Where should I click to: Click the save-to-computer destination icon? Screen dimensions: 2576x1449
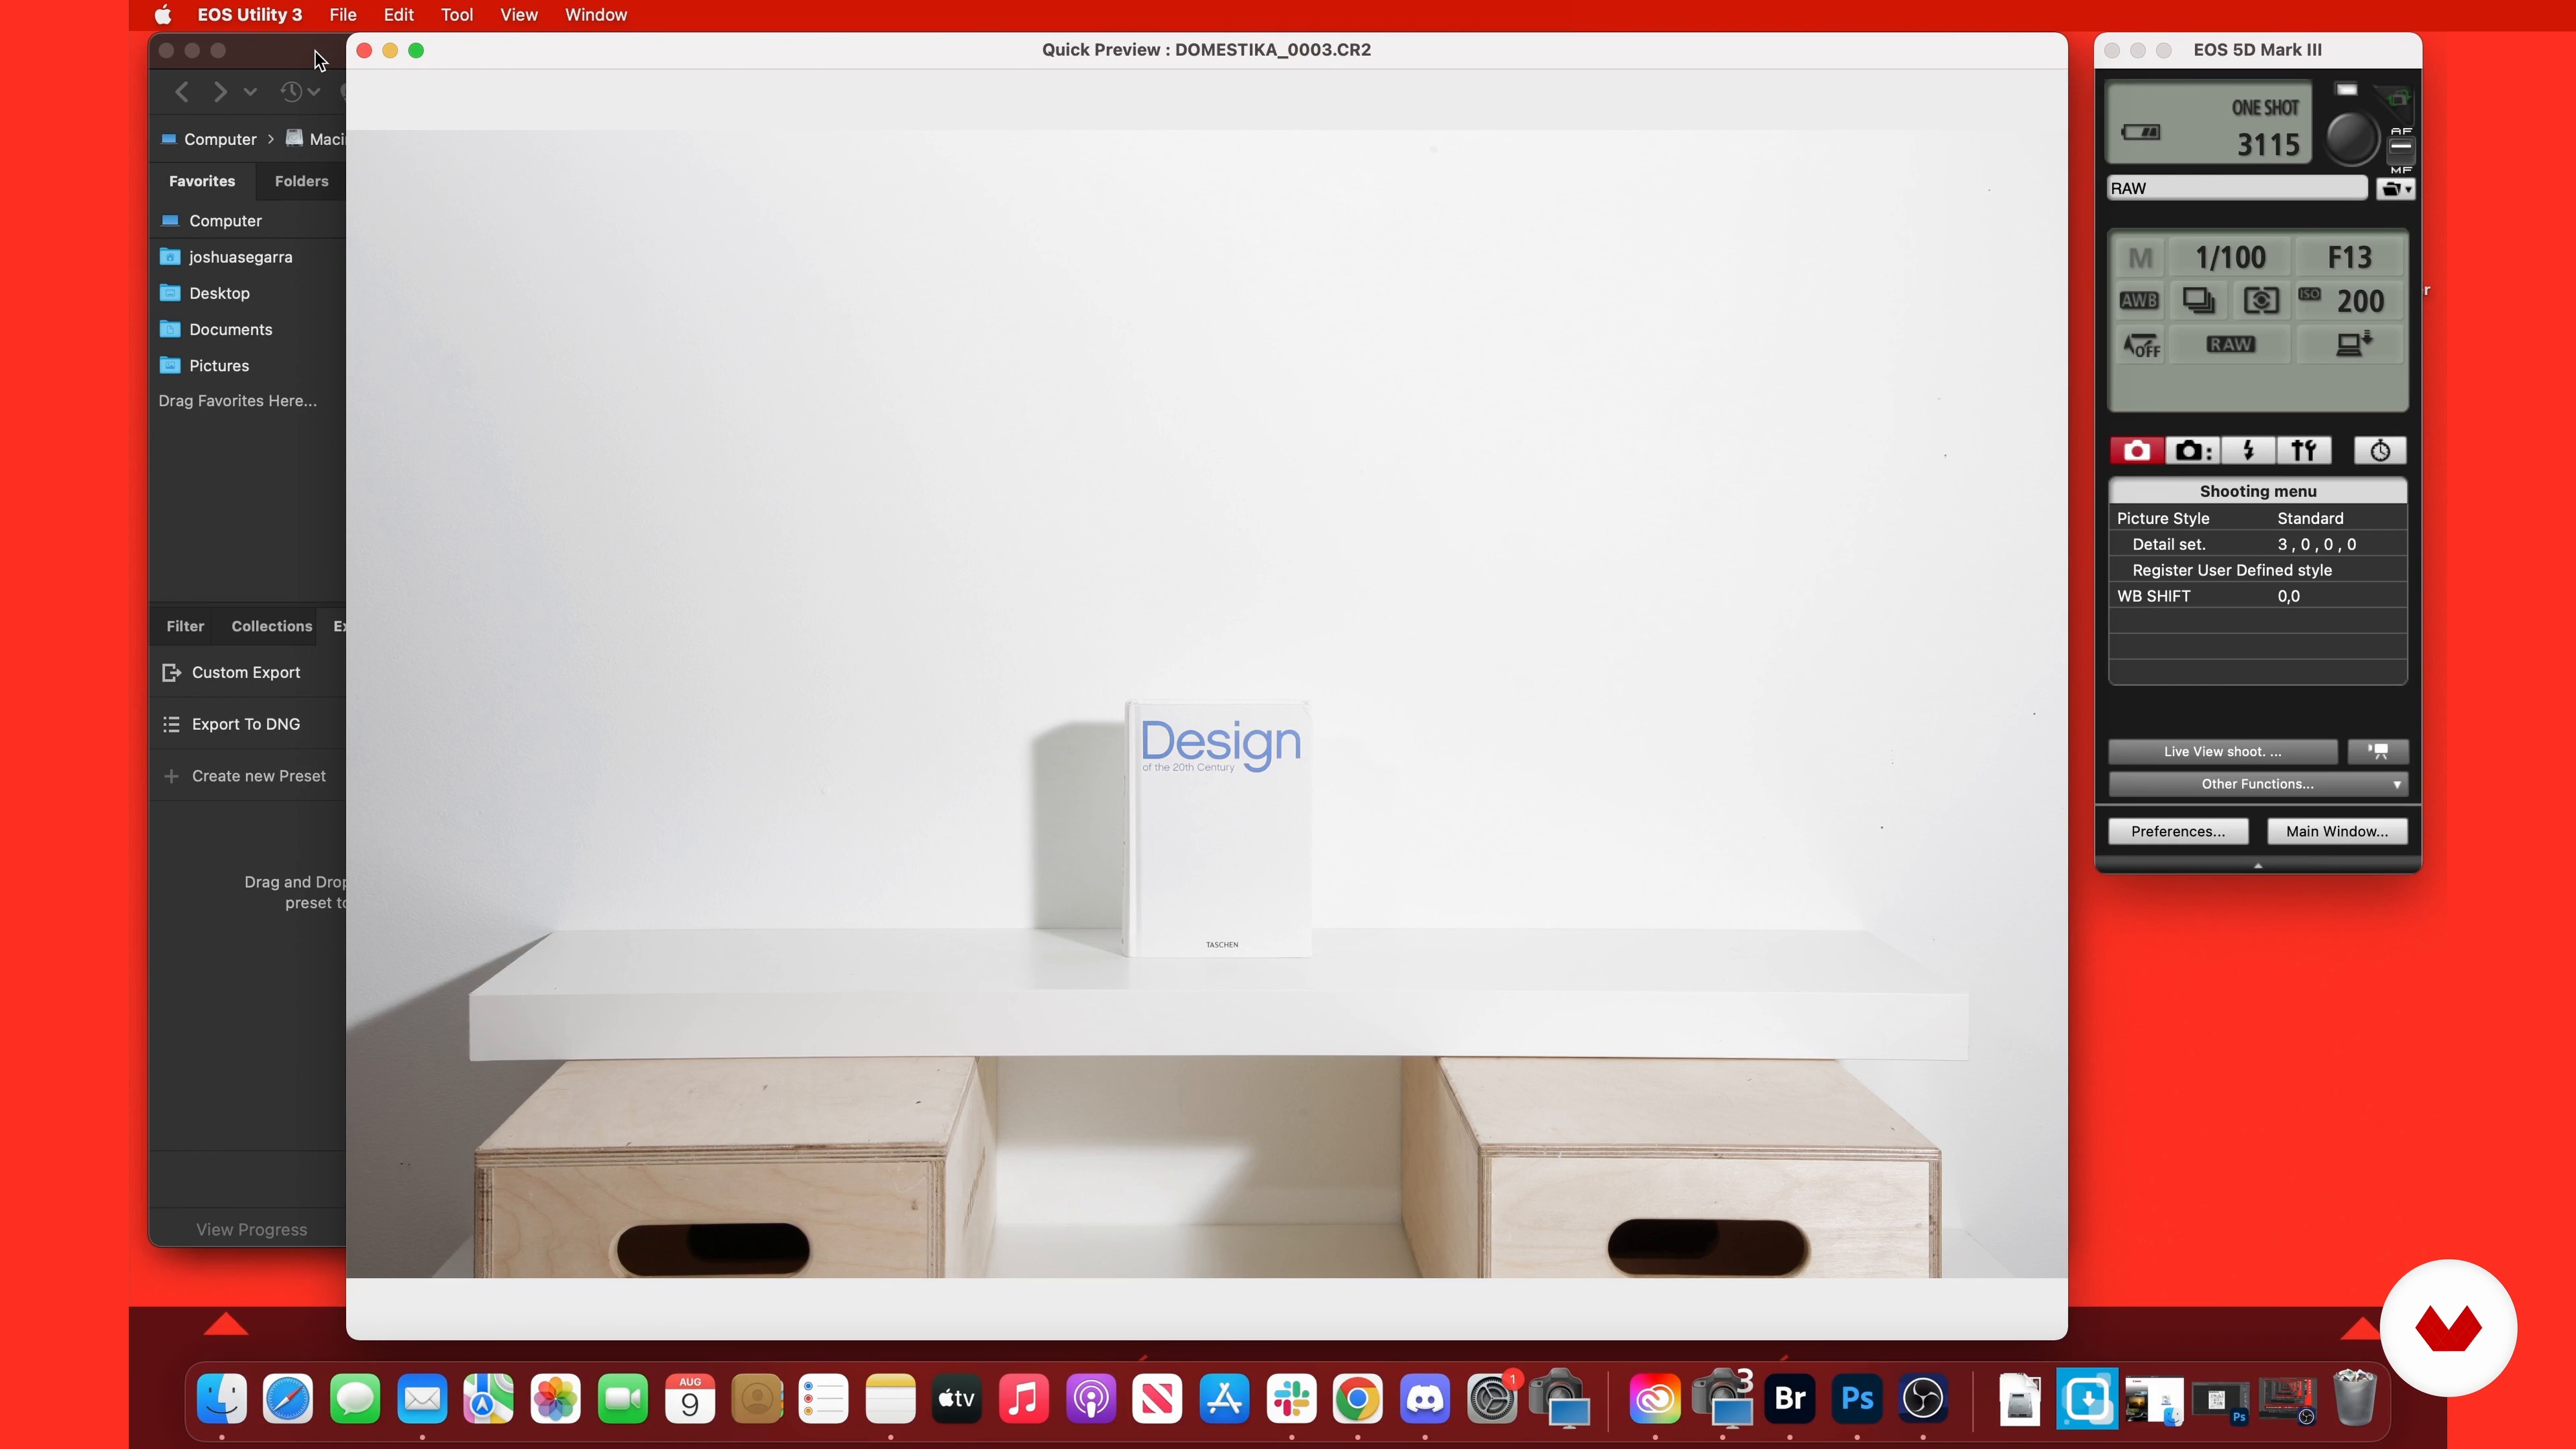(2352, 345)
